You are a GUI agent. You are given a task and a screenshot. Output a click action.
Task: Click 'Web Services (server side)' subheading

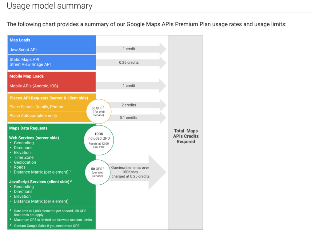(34, 138)
